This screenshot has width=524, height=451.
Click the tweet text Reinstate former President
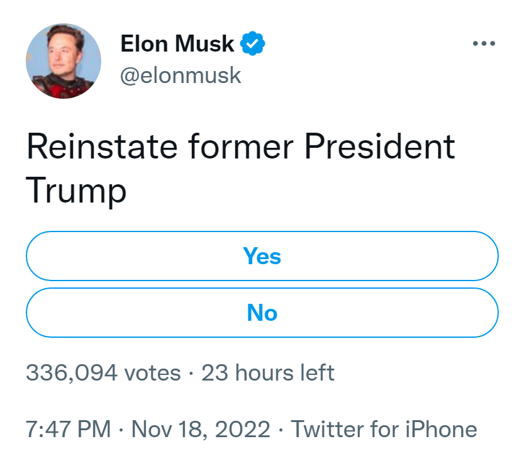coord(240,147)
